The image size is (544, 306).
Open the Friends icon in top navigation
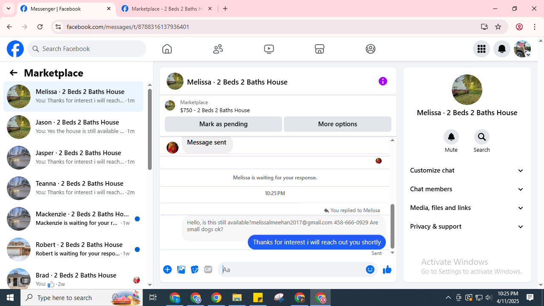[x=218, y=49]
